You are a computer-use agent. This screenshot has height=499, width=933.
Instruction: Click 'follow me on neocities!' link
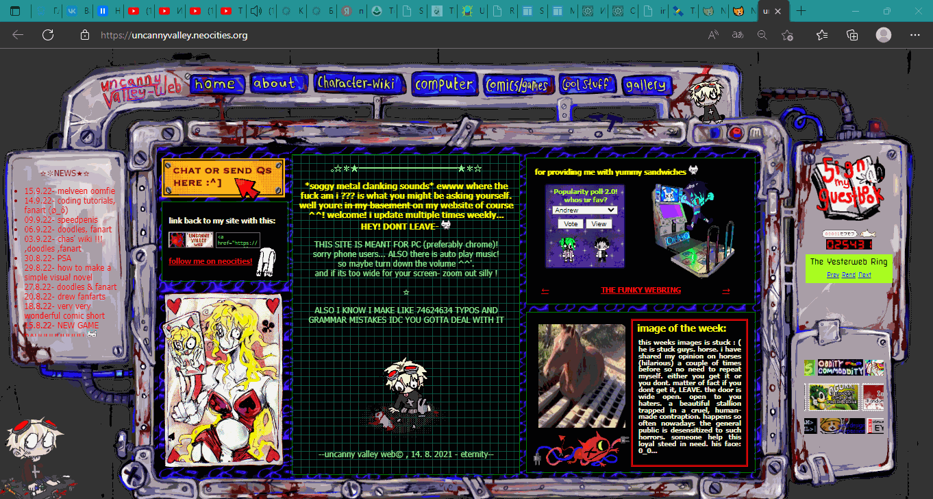[210, 261]
